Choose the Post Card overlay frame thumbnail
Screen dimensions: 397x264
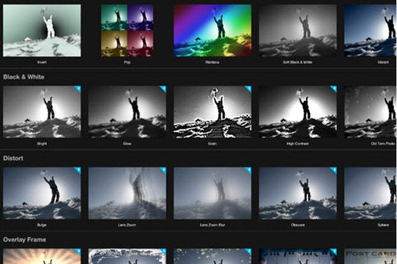[x=371, y=256]
